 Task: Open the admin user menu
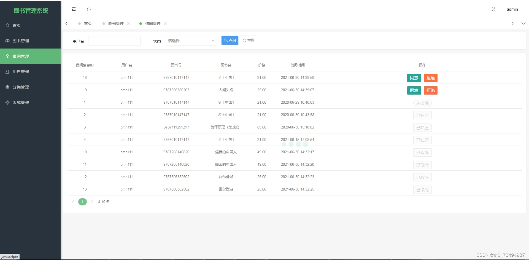(x=512, y=9)
